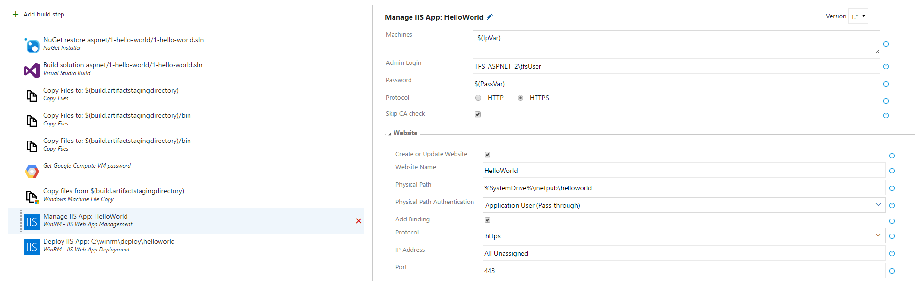The height and width of the screenshot is (281, 915).
Task: Open info icon for Physical Path
Action: 892,188
